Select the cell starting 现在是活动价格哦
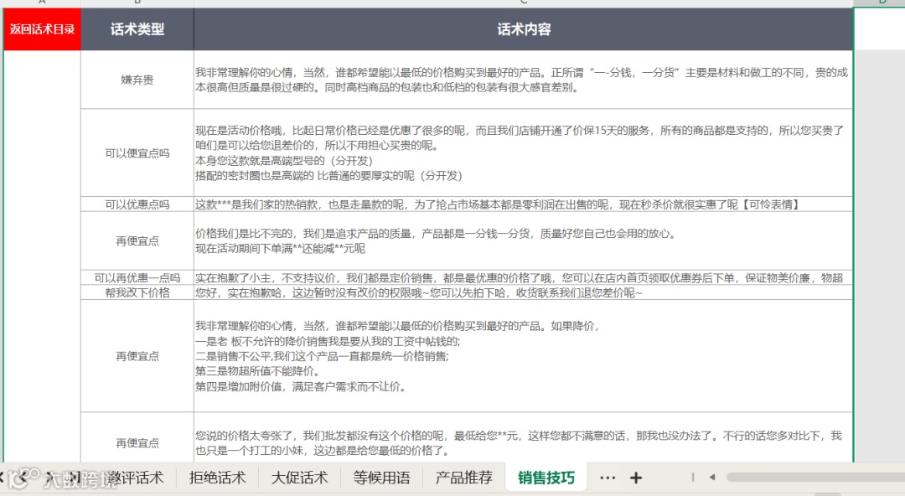The width and height of the screenshot is (905, 496). pyautogui.click(x=524, y=153)
